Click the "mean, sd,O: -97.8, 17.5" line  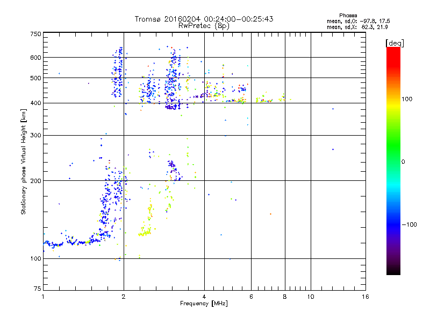click(358, 21)
